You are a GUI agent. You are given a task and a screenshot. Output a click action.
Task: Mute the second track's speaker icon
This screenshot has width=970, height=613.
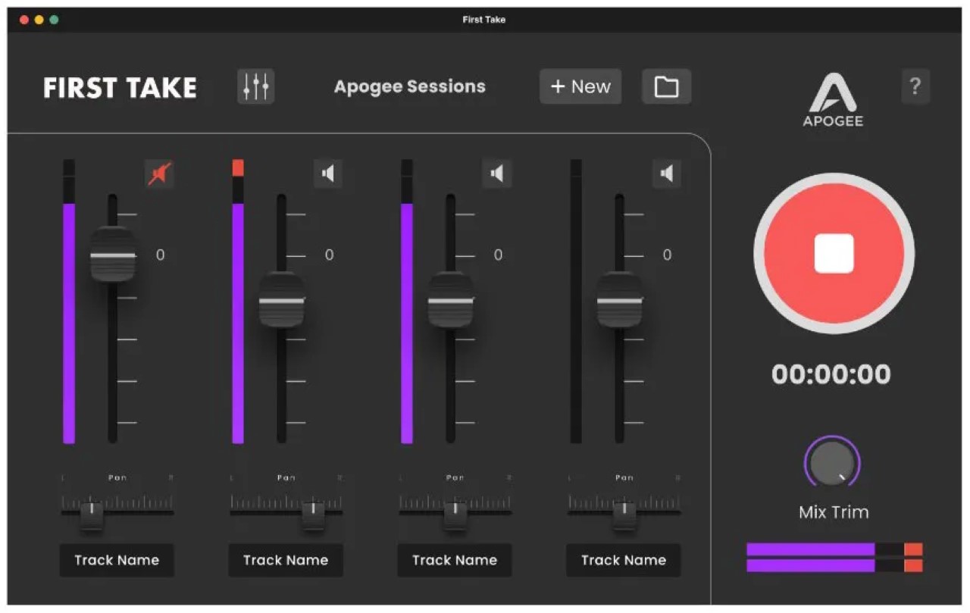coord(328,174)
